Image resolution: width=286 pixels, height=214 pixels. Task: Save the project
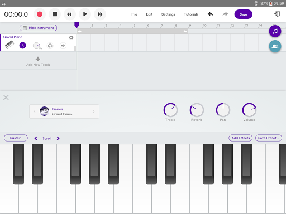[x=244, y=14]
